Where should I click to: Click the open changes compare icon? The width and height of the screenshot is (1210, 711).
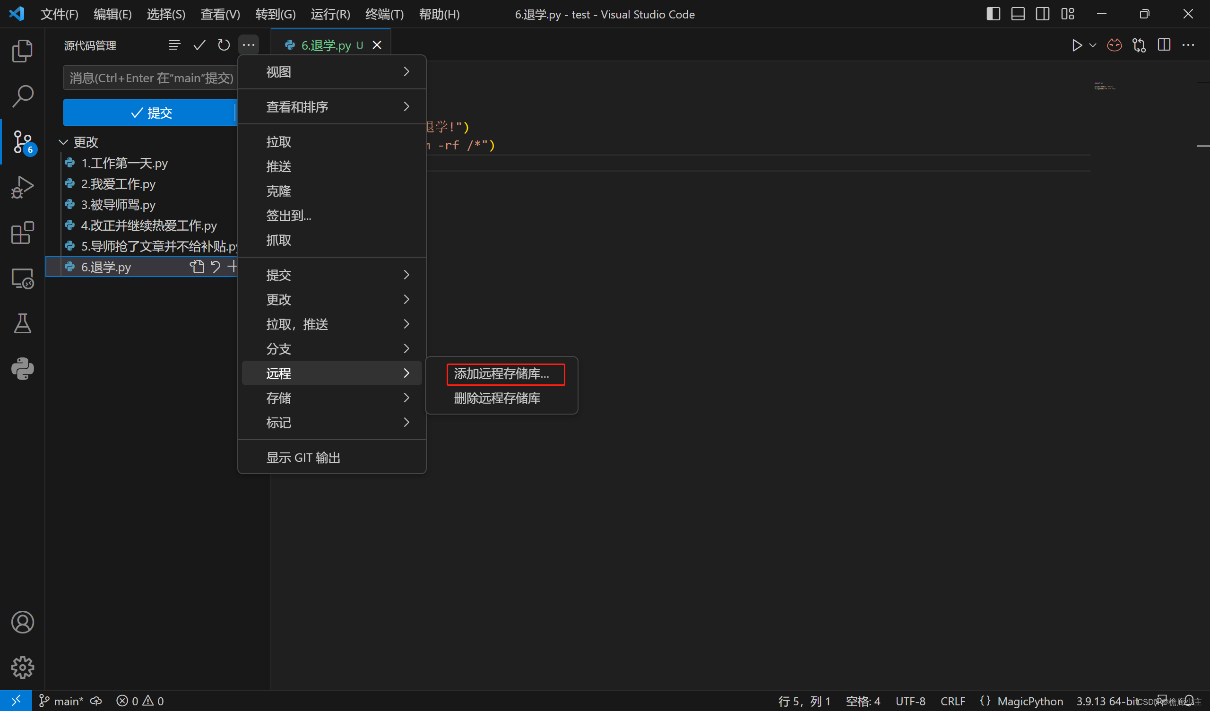coord(1139,45)
